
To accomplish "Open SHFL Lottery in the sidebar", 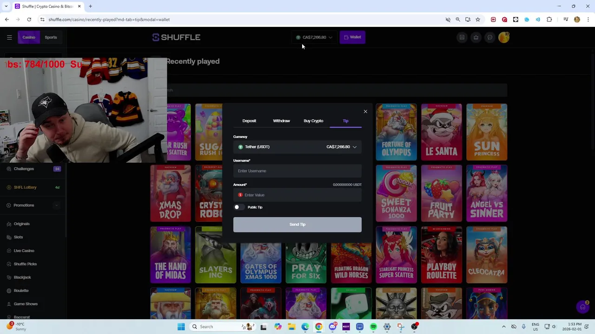I will (x=25, y=187).
